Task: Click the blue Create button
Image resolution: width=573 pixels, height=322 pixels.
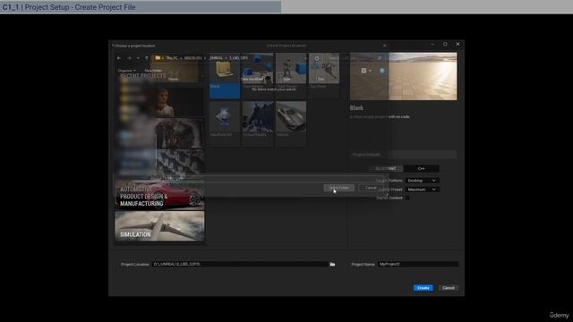Action: pos(423,288)
